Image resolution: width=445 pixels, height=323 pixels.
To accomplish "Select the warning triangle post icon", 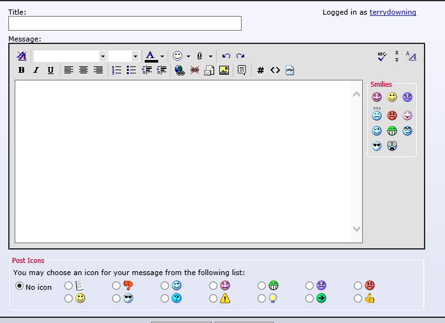I will pos(213,298).
